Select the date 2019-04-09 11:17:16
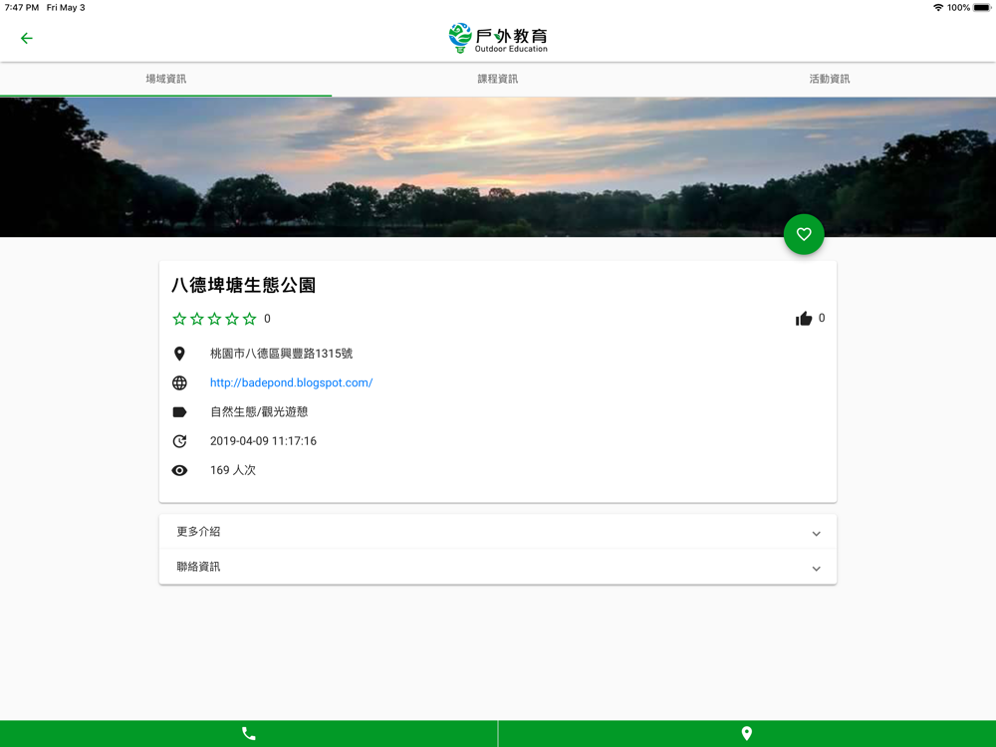The width and height of the screenshot is (996, 747). [263, 441]
